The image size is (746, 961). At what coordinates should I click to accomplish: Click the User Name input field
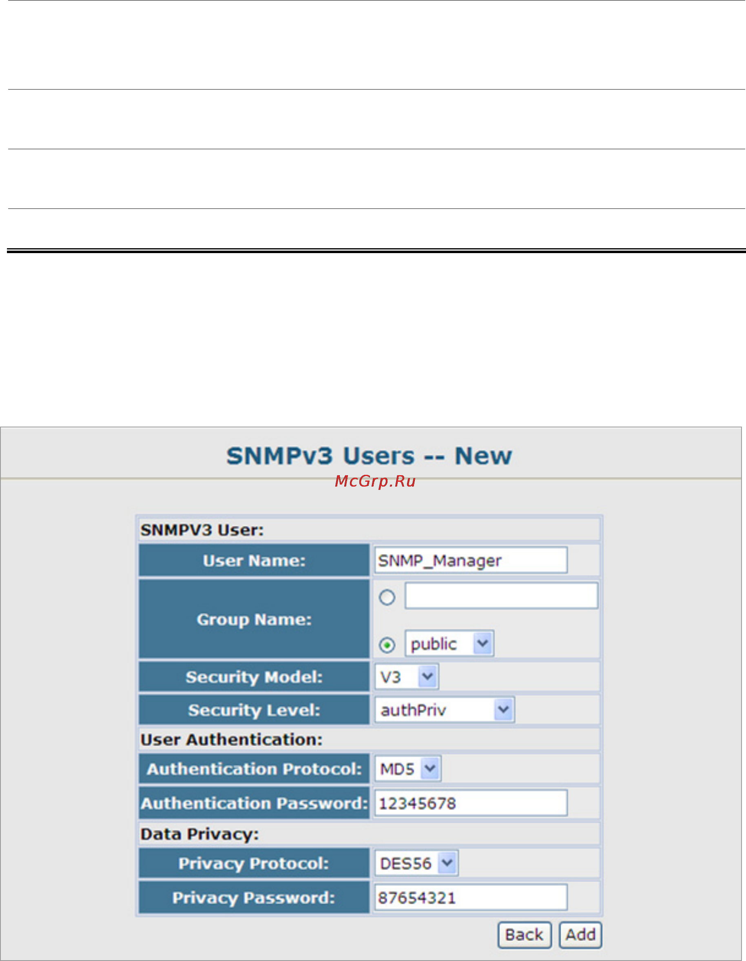click(x=470, y=560)
